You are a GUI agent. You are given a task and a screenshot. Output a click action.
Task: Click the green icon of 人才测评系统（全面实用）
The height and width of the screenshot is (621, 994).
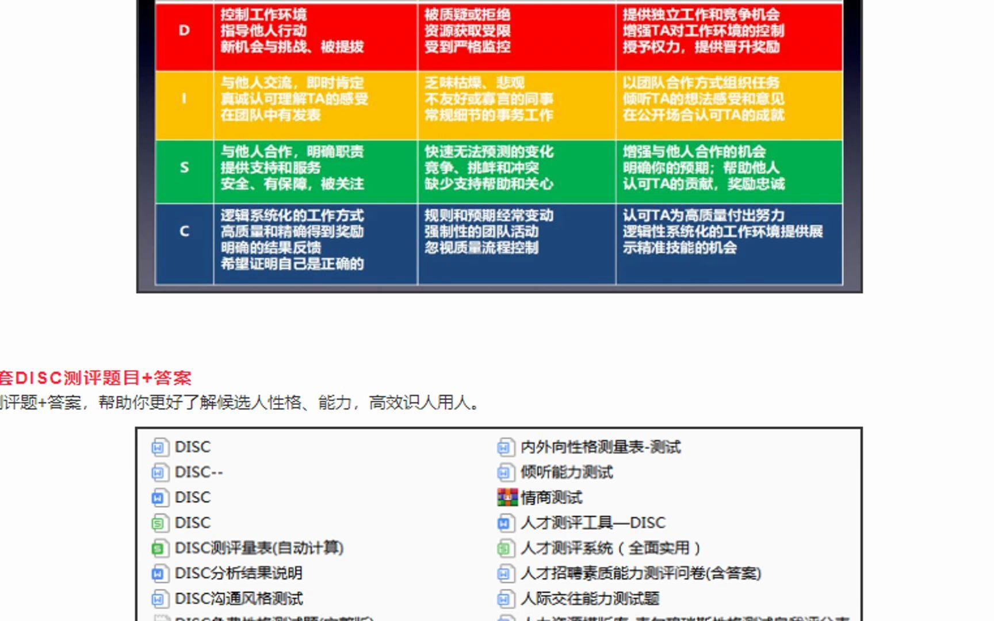pos(506,549)
